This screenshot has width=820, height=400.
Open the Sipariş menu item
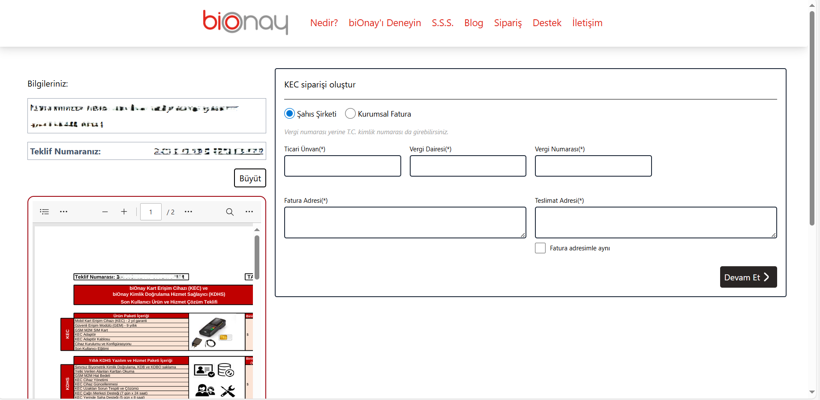click(508, 23)
